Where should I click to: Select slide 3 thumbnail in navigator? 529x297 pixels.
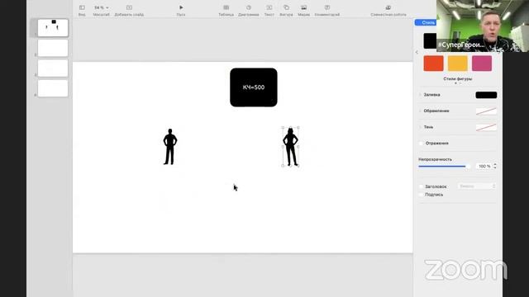click(53, 68)
